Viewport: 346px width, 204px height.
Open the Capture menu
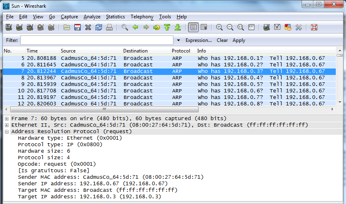pos(69,17)
